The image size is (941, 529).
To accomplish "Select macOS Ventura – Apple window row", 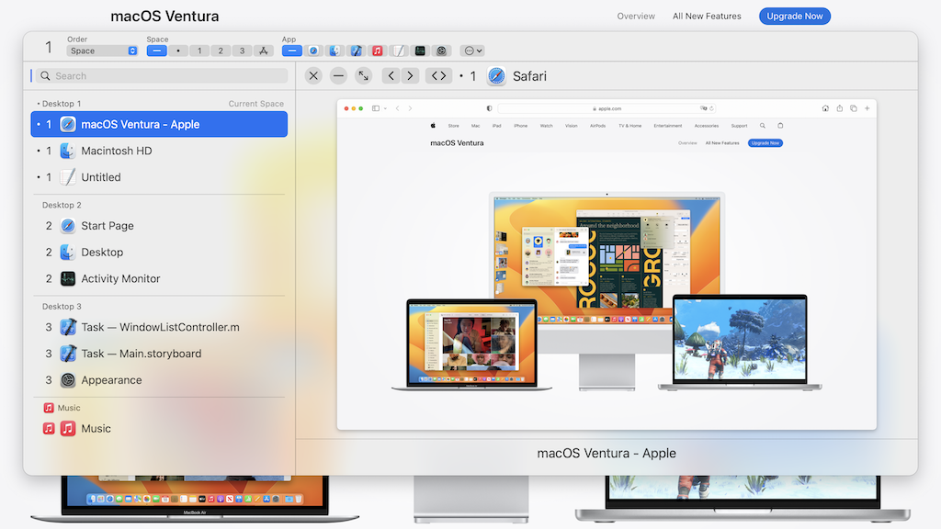I will tap(159, 125).
